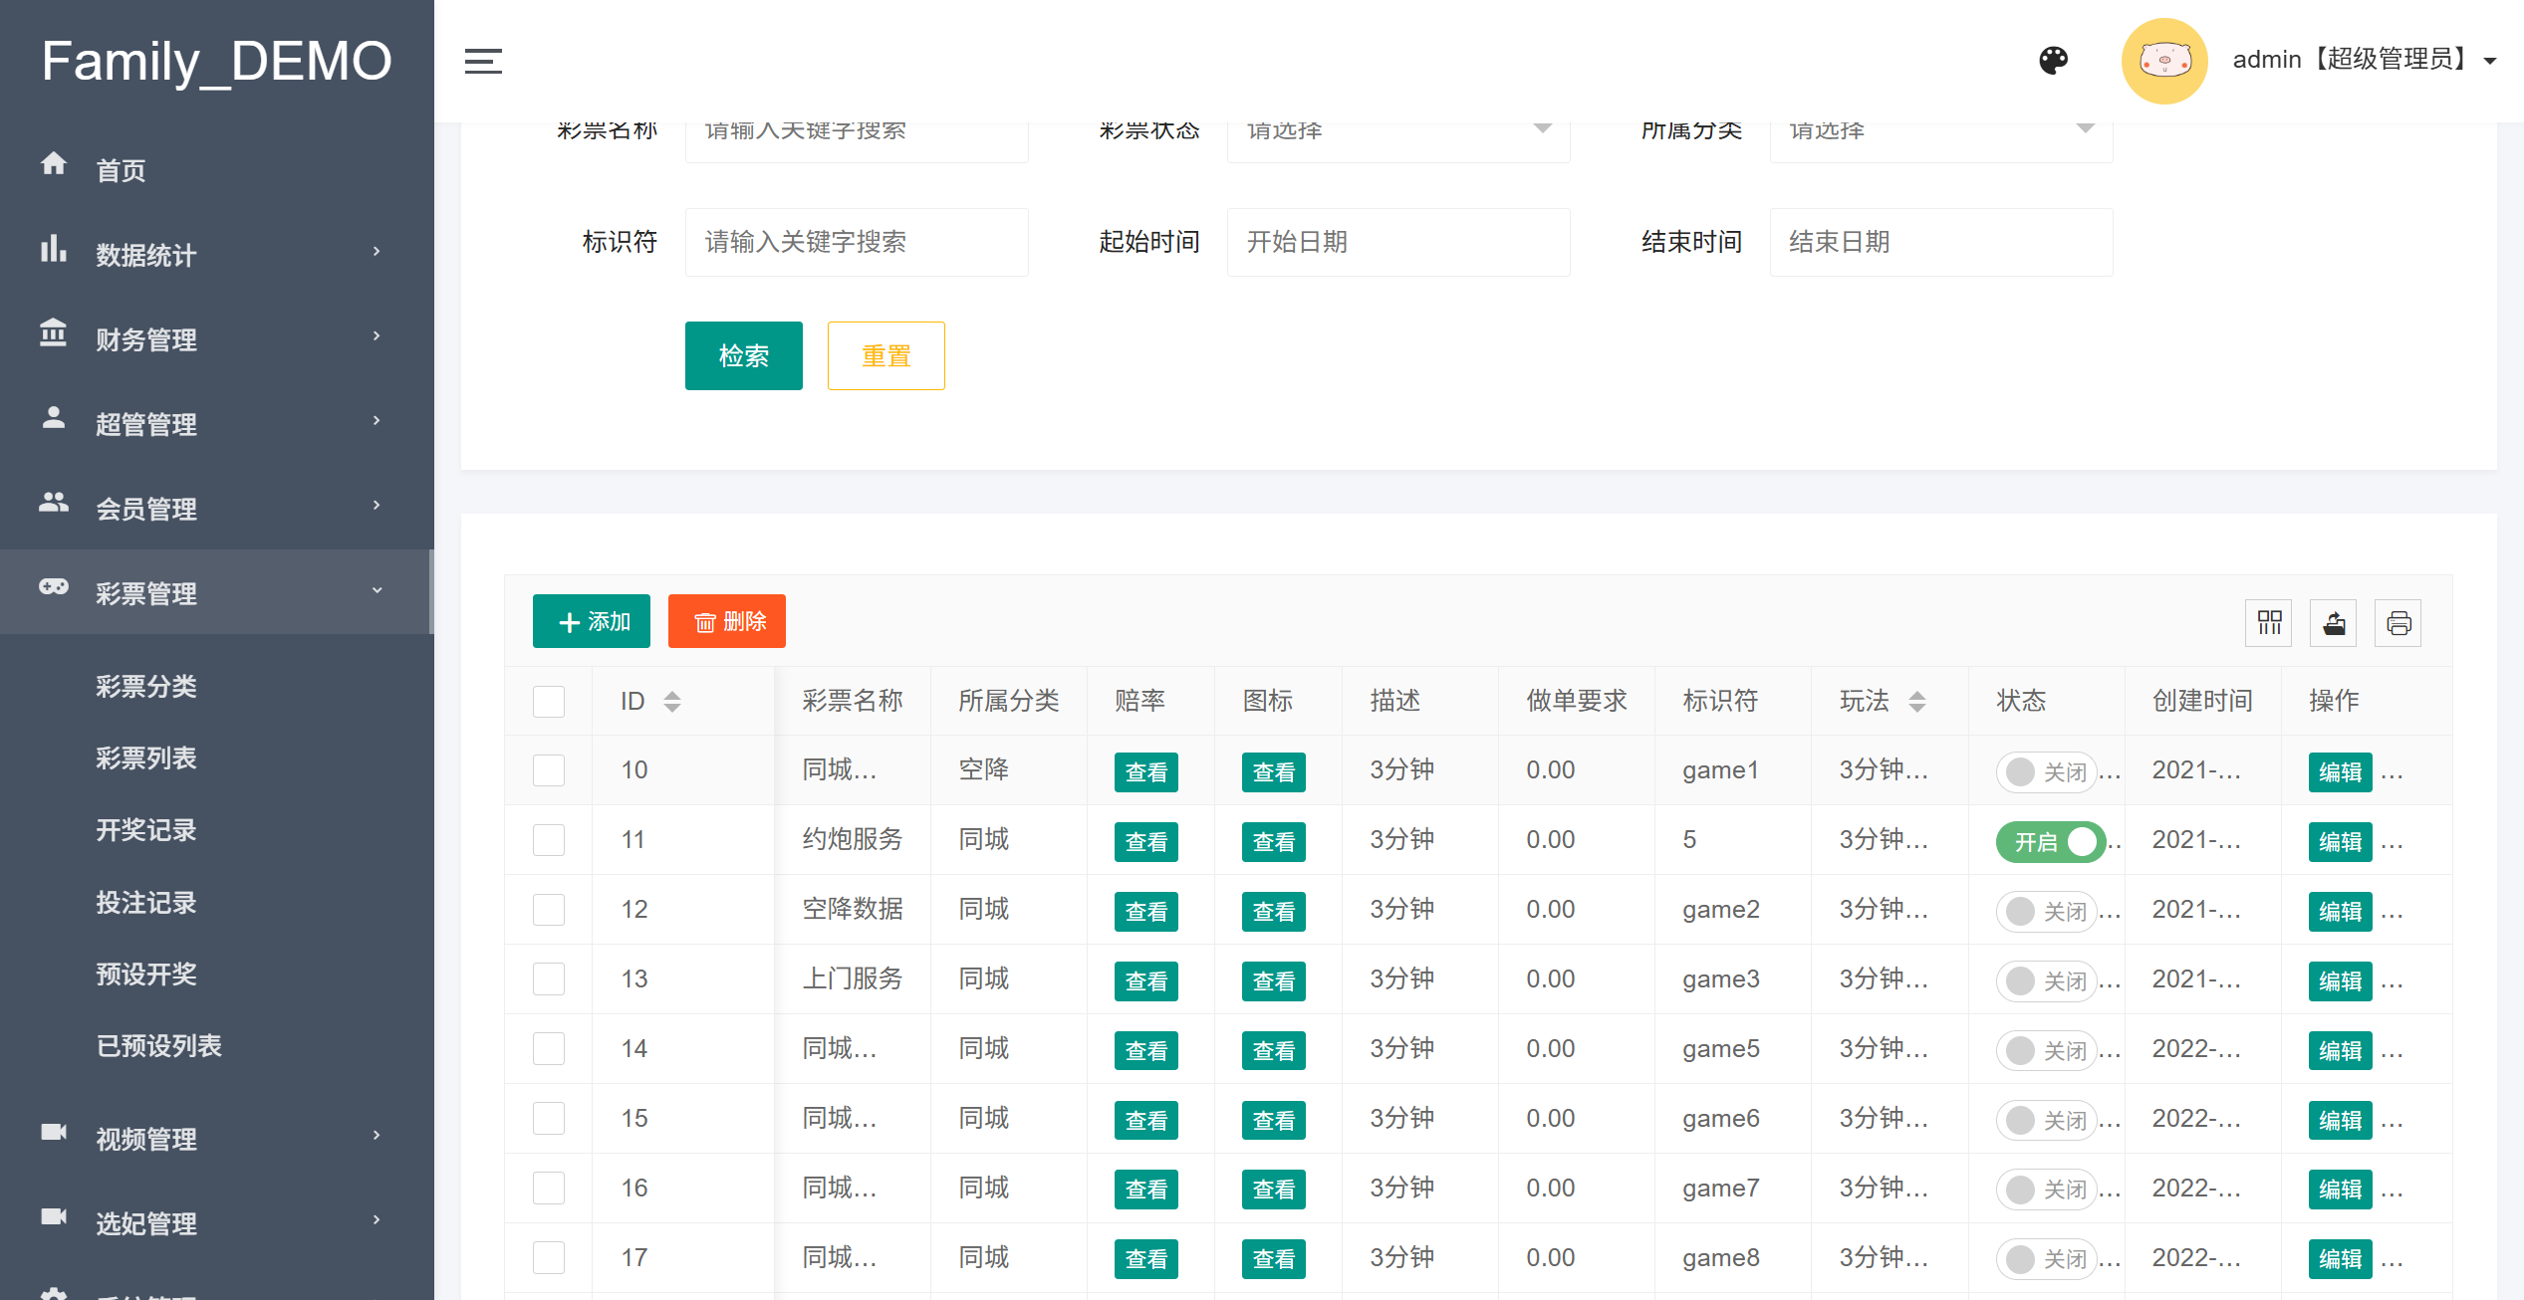The width and height of the screenshot is (2524, 1300).
Task: Click the print table icon
Action: click(2398, 623)
